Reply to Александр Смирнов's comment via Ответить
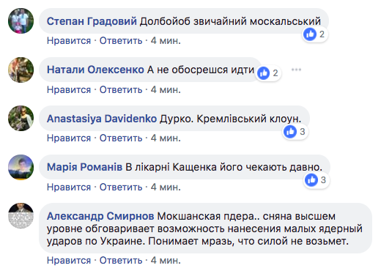This screenshot has height=271, width=392. tap(121, 261)
